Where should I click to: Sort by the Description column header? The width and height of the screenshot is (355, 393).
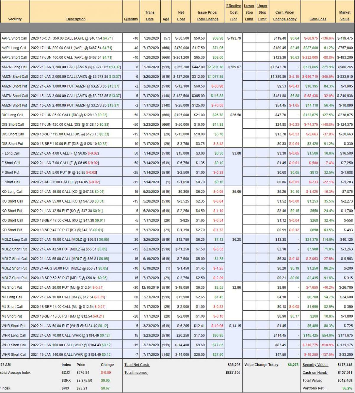pos(76,19)
